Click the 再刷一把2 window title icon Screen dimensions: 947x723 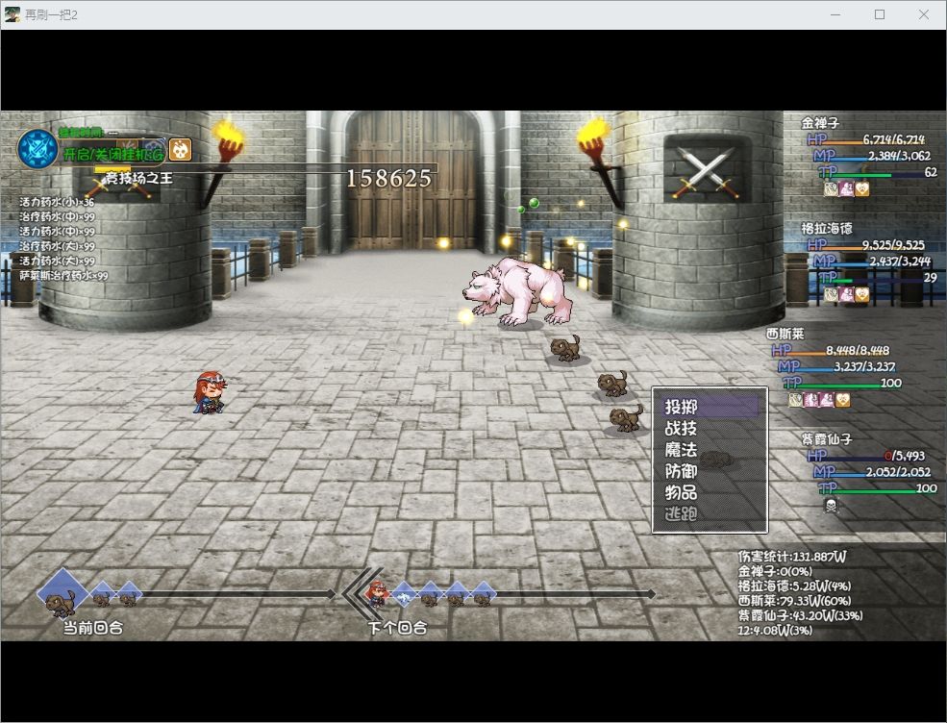(12, 14)
